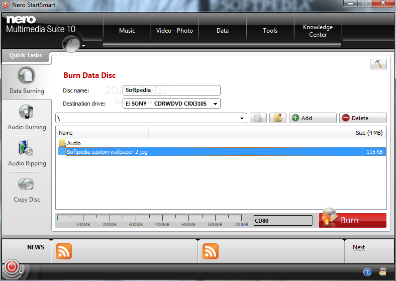Select the Audio folder name

(74, 143)
